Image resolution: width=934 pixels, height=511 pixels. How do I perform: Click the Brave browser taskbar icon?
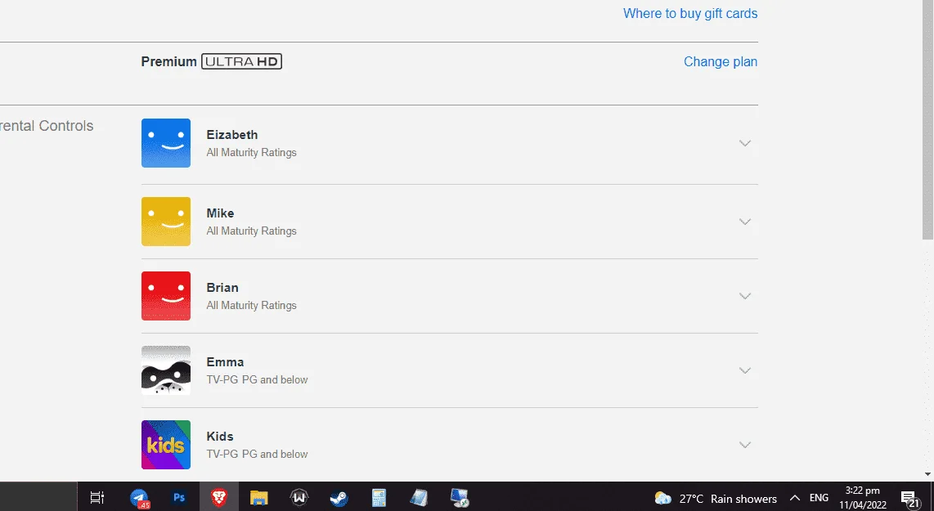218,497
